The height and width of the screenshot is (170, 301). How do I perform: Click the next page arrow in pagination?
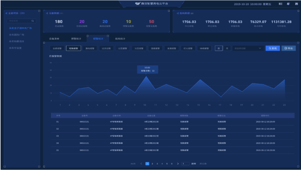(x=177, y=164)
